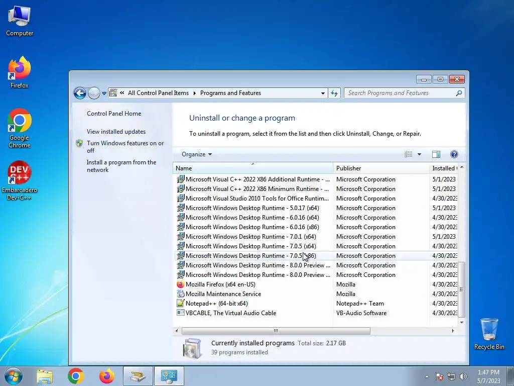Image resolution: width=514 pixels, height=386 pixels.
Task: Open the Google Chrome desktop shortcut
Action: pos(20,128)
